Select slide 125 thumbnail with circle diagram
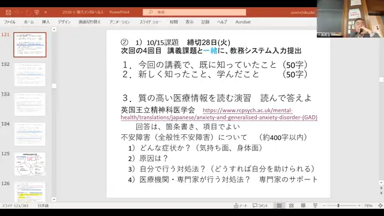The height and width of the screenshot is (216, 384). [30, 164]
